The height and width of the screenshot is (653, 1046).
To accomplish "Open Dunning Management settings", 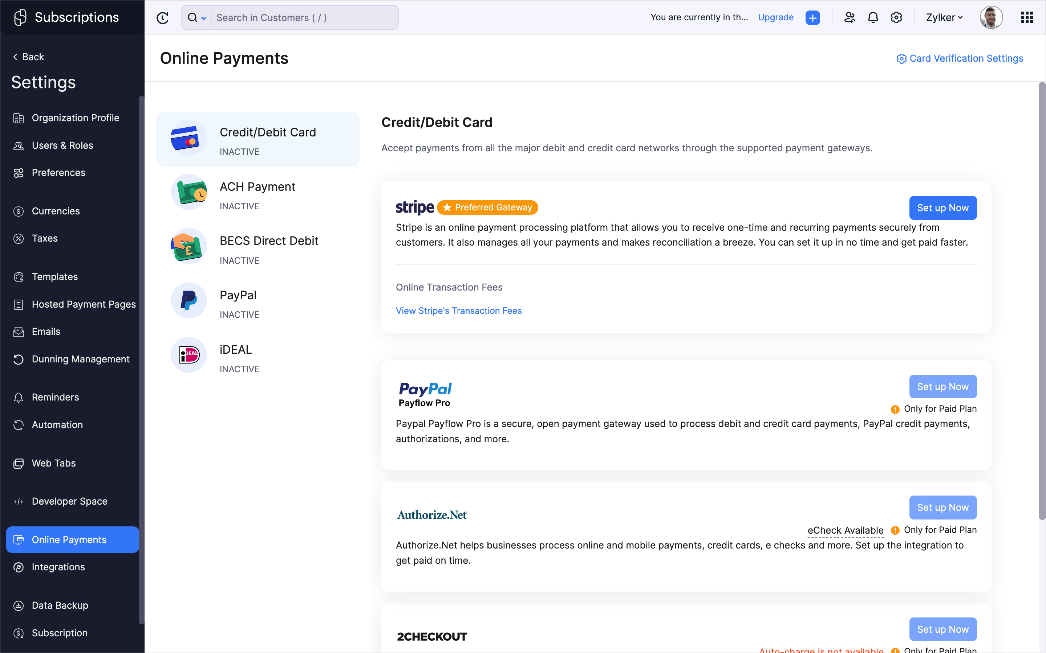I will 72,359.
